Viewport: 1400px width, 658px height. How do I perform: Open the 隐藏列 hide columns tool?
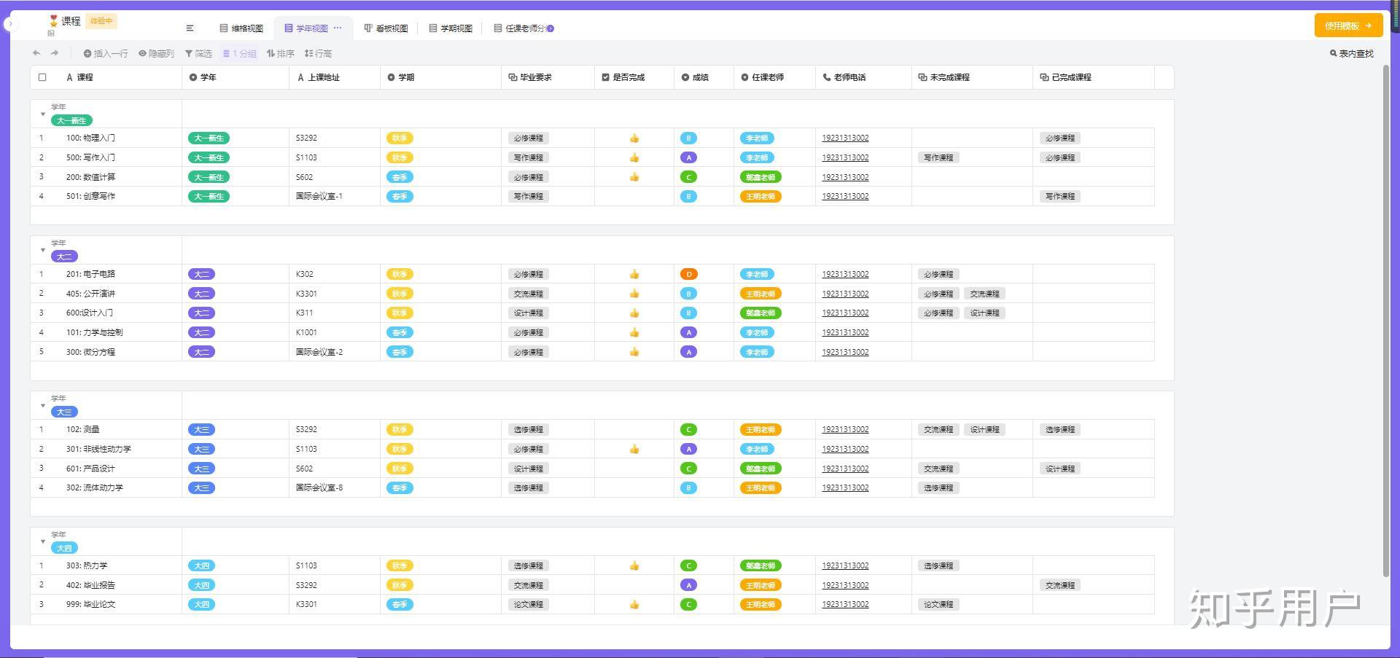[156, 53]
